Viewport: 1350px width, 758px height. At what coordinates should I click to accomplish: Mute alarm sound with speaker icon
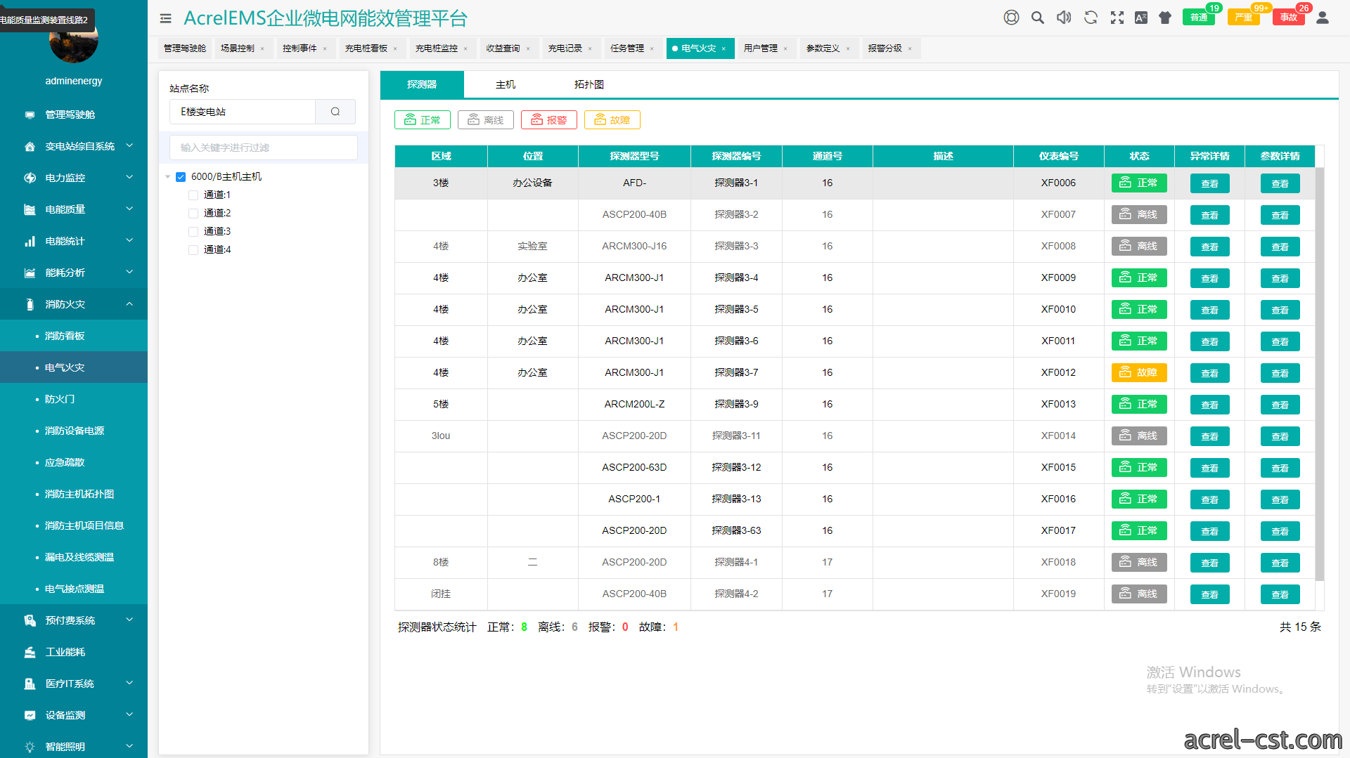[x=1064, y=18]
